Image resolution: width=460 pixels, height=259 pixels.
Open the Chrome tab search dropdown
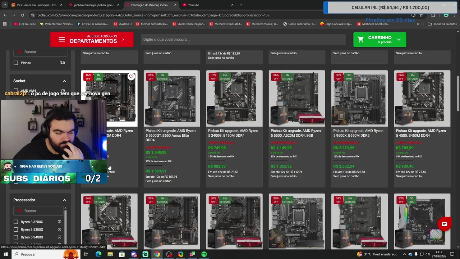click(5, 5)
